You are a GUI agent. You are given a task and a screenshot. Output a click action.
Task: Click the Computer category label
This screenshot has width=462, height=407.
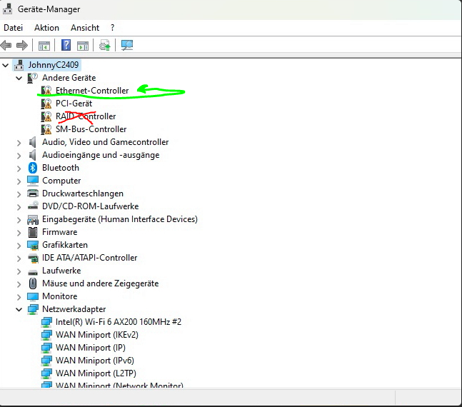pos(61,181)
